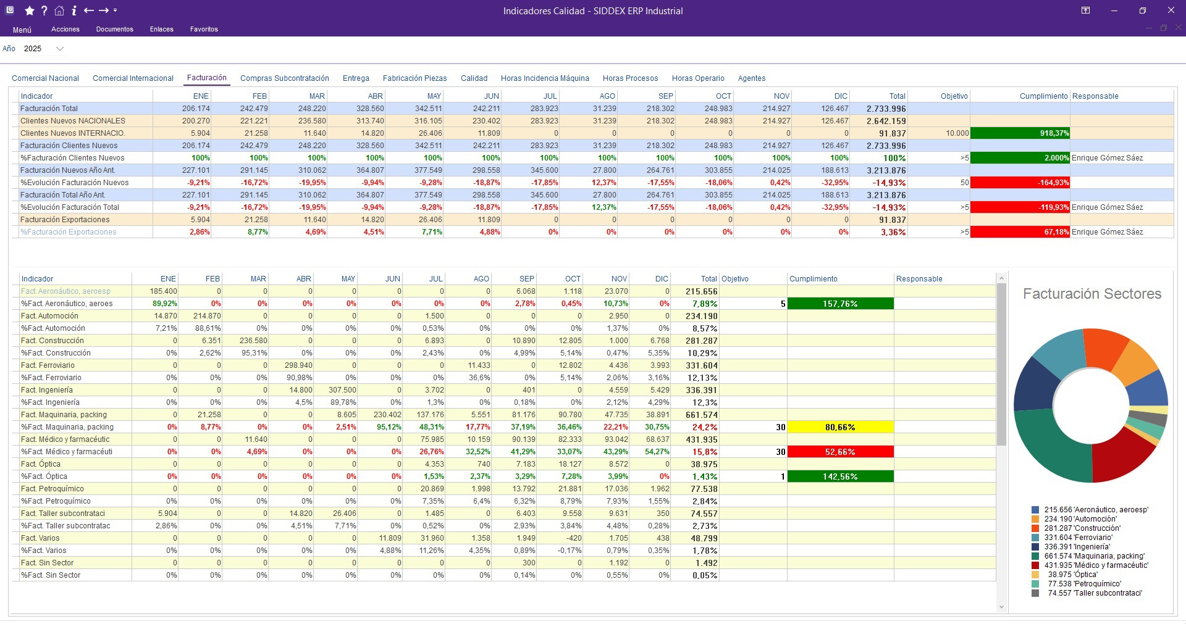
Task: Click the Indicador header in the sectors table
Action: [x=37, y=279]
